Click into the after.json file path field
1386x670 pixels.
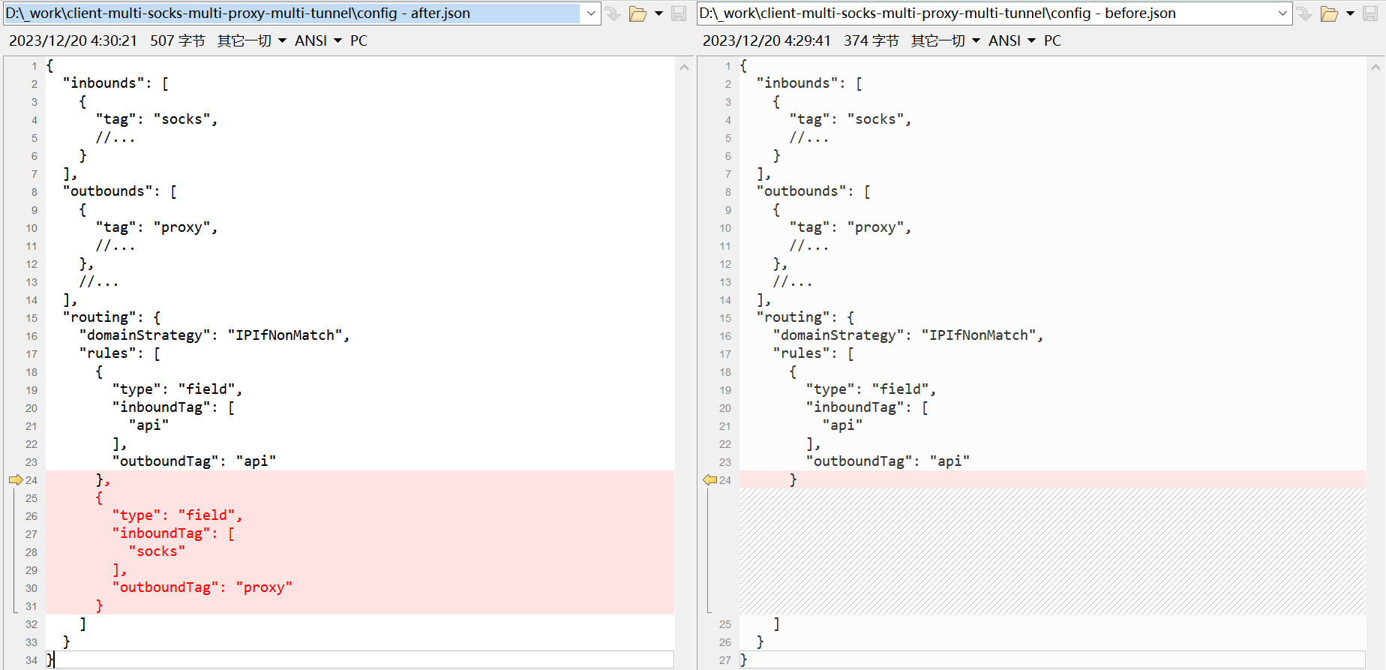[292, 14]
